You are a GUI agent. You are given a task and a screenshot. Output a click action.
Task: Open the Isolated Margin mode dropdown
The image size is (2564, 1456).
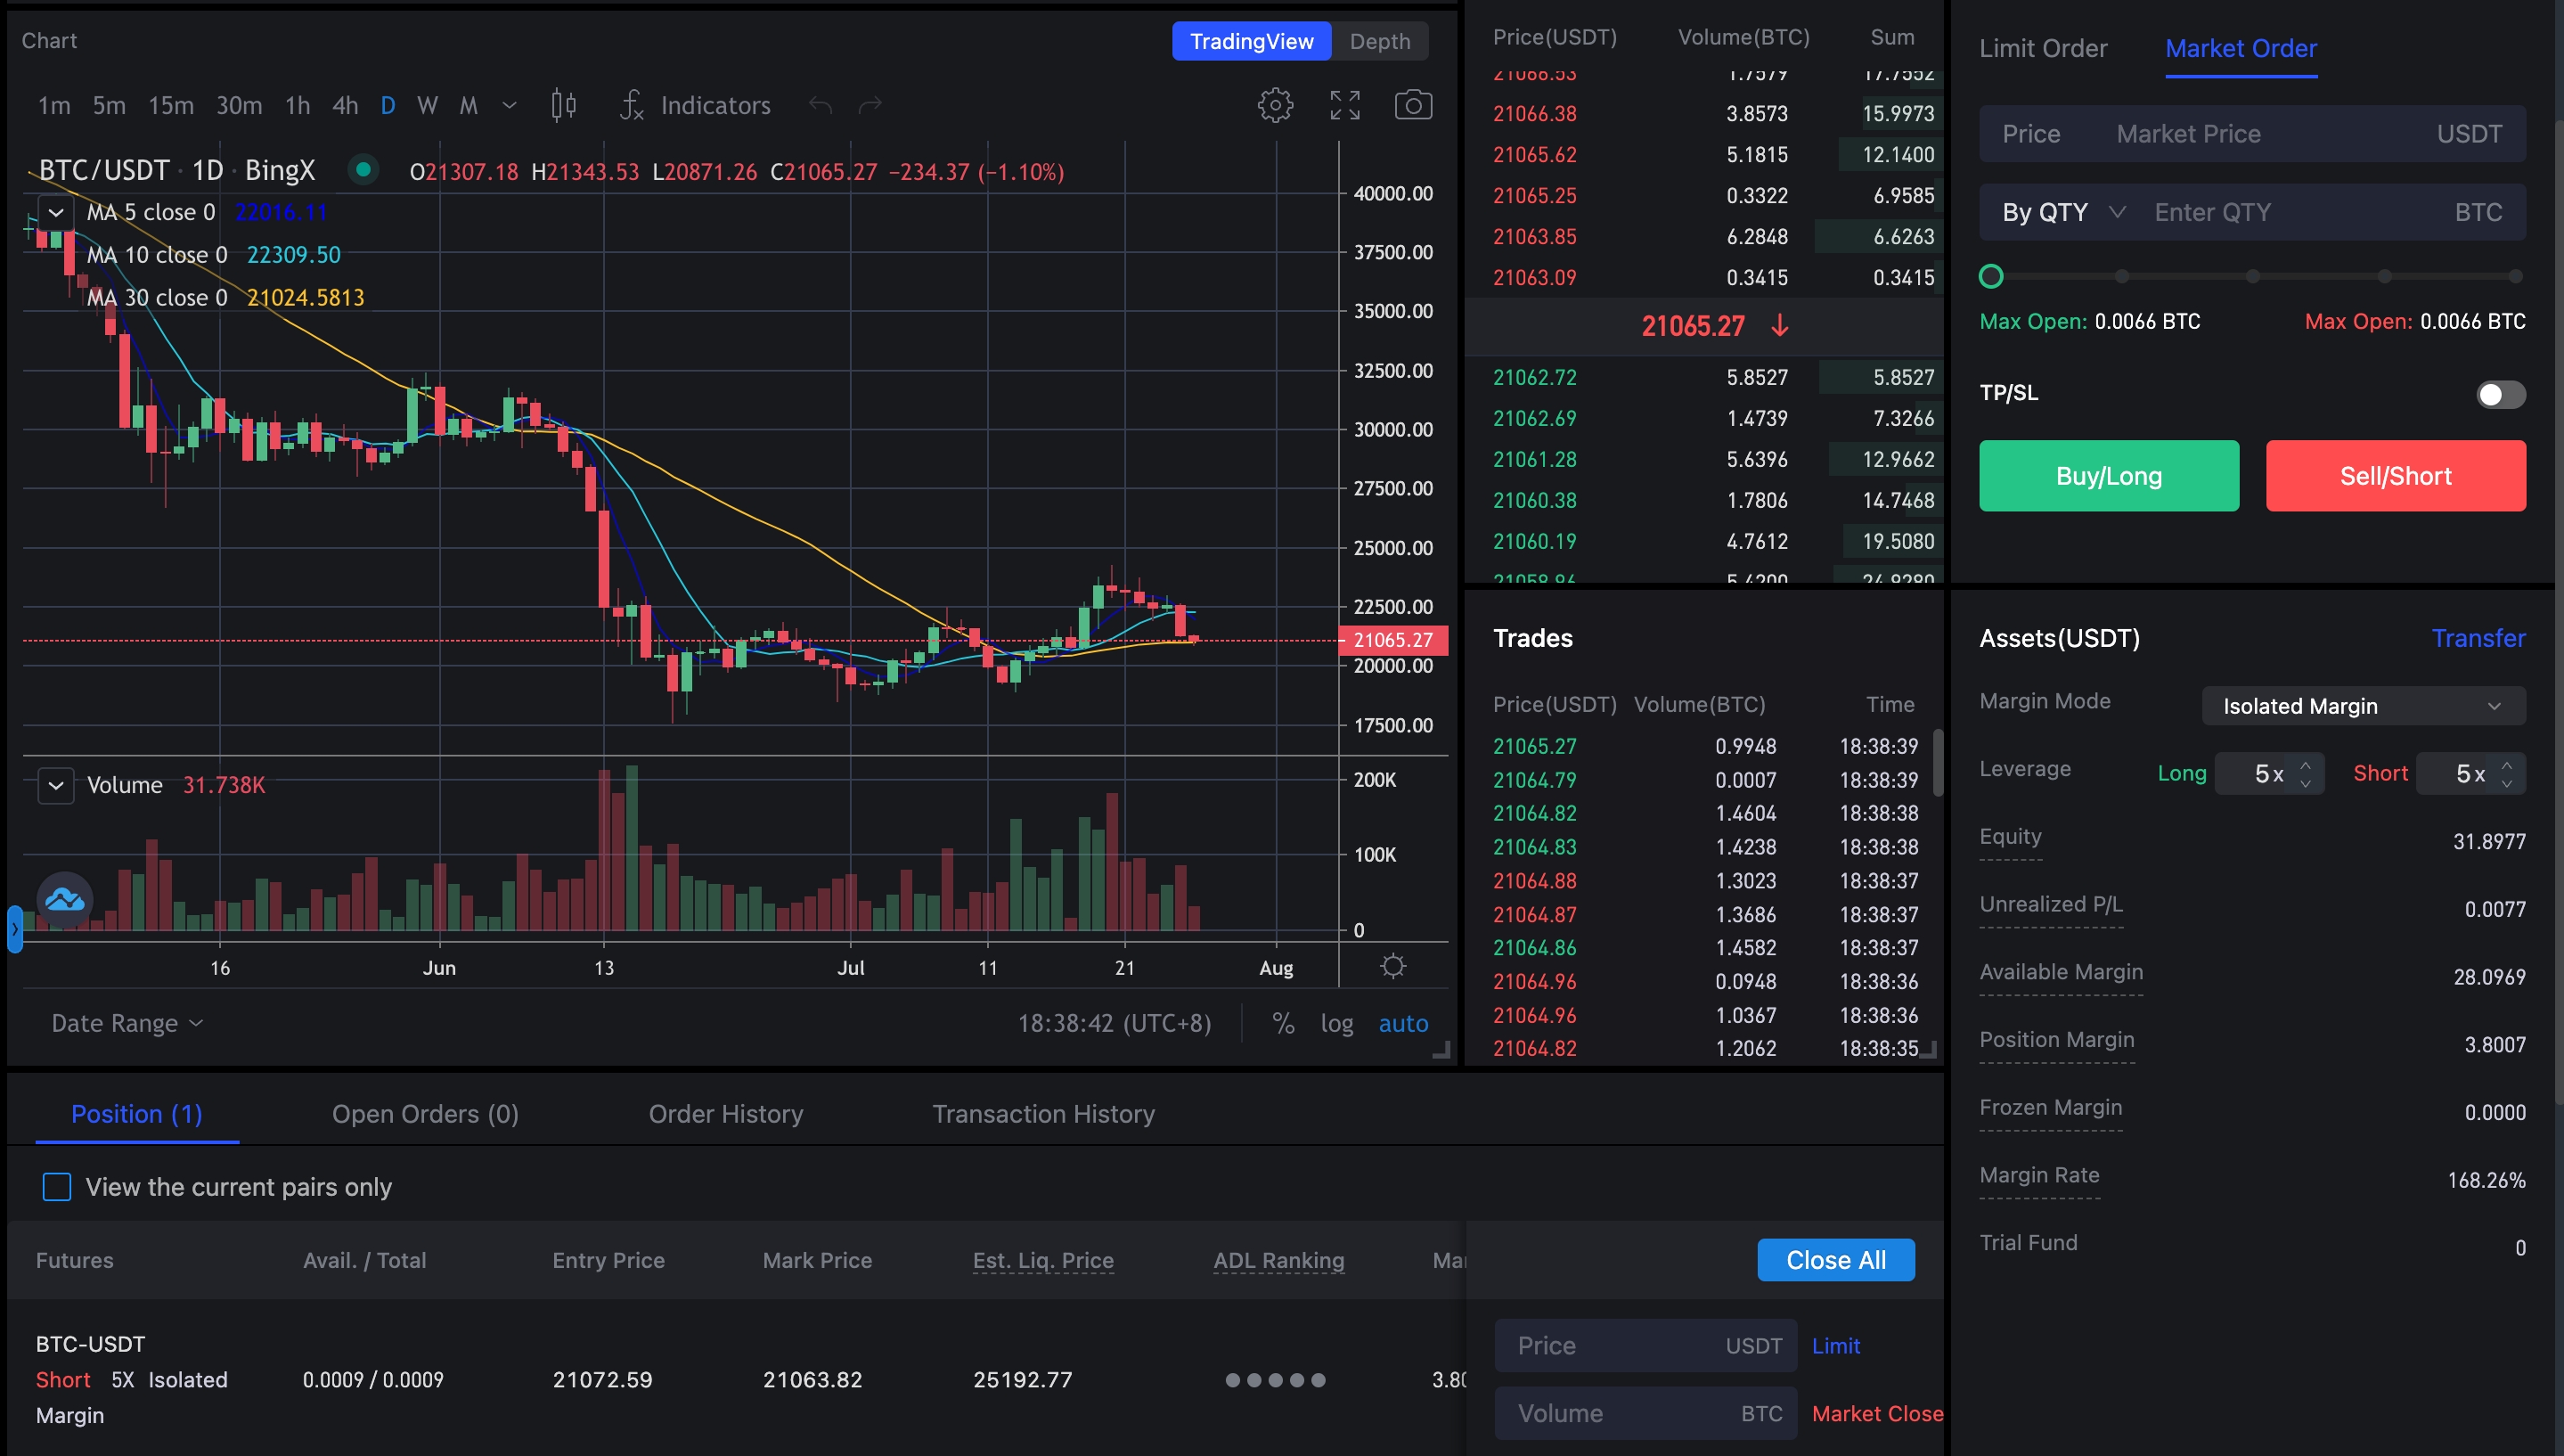click(x=2362, y=706)
